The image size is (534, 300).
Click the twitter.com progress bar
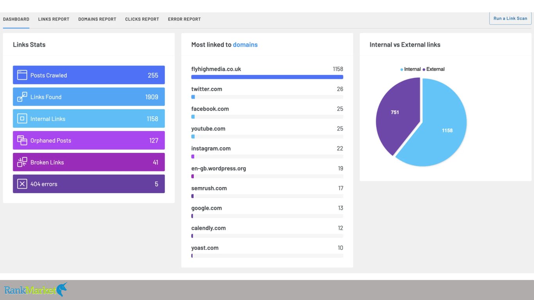[x=267, y=97]
